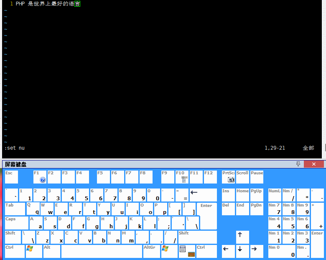This screenshot has width=326, height=260.
Task: Click the 'PHP' text in editor line 1
Action: coord(20,4)
